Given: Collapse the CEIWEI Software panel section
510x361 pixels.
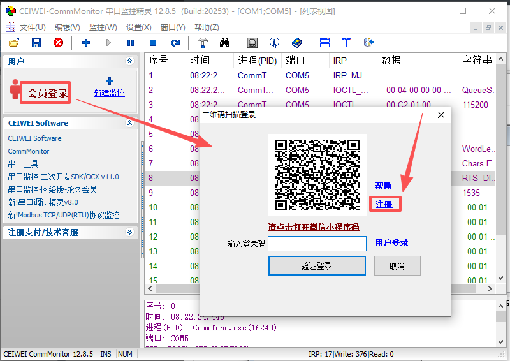Looking at the screenshot, I should click(x=130, y=123).
